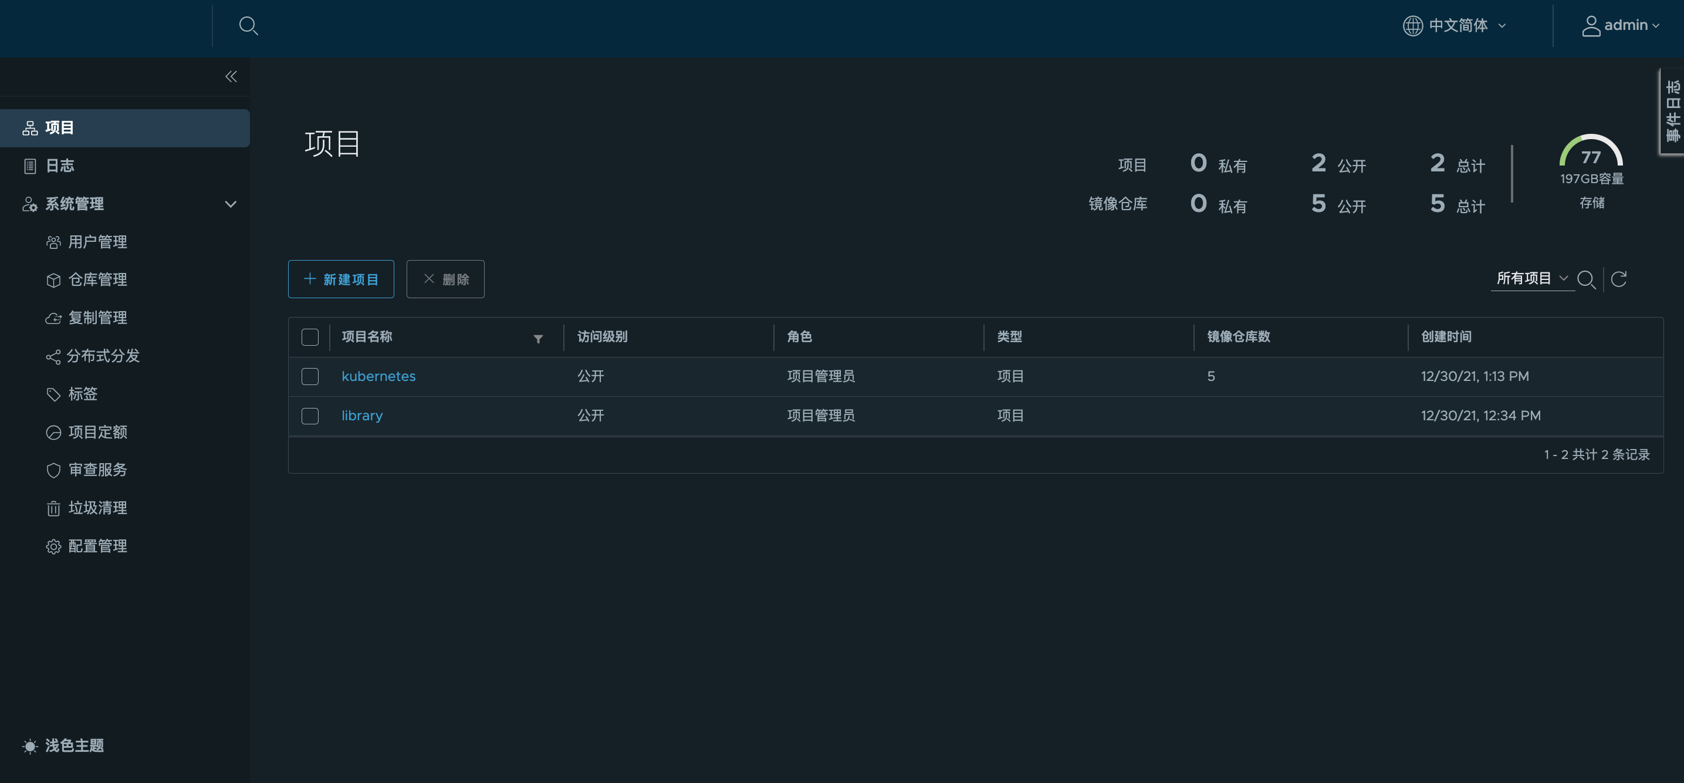1684x783 pixels.
Task: Collapse the sidebar with double-chevron icon
Action: point(231,76)
